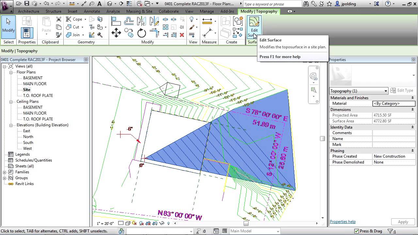Click the Undo arrow icon
Screen dimensions: 418x235
pyautogui.click(x=46, y=4)
